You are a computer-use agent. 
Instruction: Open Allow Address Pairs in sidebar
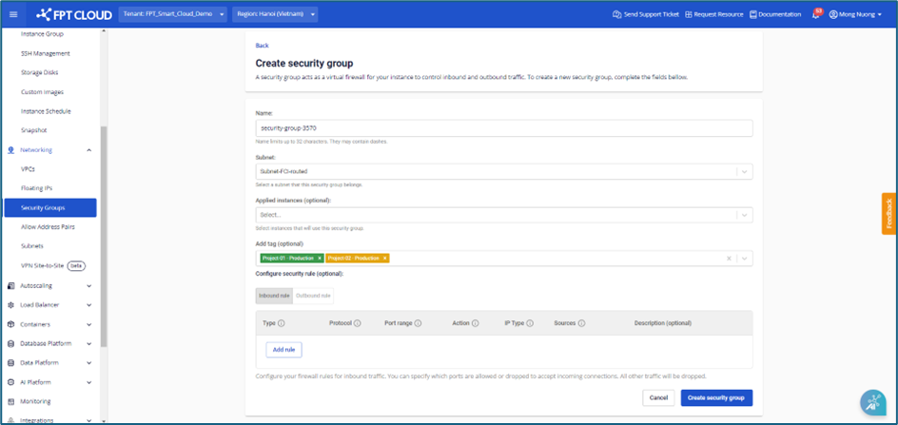tap(48, 226)
